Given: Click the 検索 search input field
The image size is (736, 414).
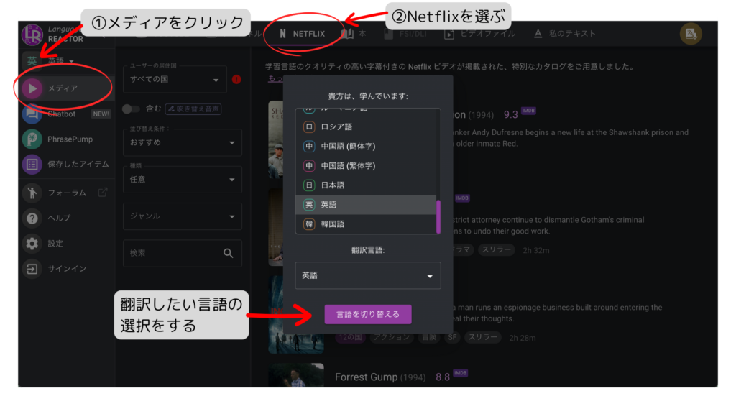Looking at the screenshot, I should (182, 254).
